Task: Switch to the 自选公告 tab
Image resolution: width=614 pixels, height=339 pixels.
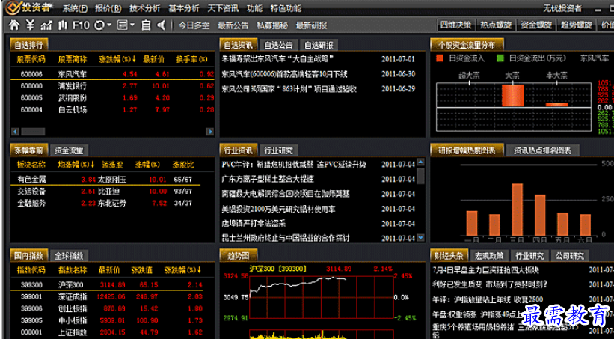Action: pyautogui.click(x=278, y=45)
